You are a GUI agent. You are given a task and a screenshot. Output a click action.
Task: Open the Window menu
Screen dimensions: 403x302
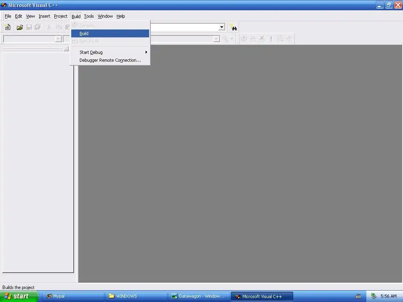point(105,16)
